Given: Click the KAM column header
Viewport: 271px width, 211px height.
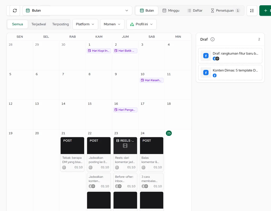Looking at the screenshot, I should [x=99, y=37].
